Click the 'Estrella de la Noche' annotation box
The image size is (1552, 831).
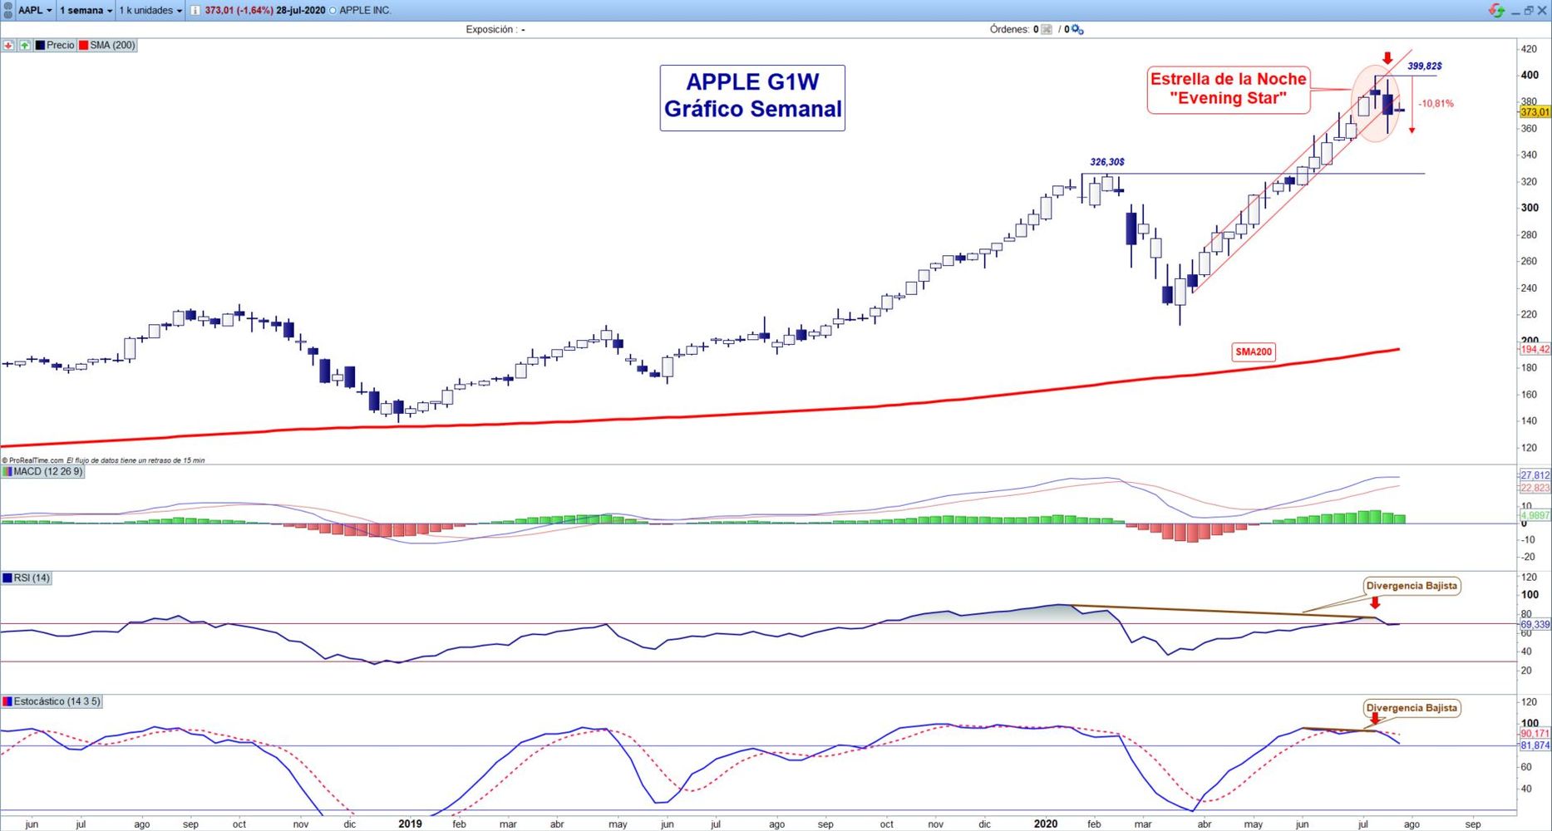click(x=1228, y=90)
